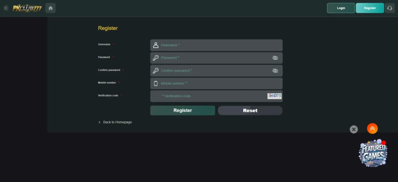Jump to top with orange arrow button
398x182 pixels.
372,128
